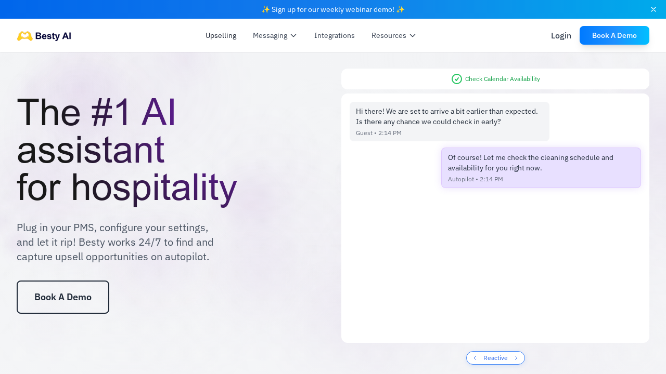666x374 pixels.
Task: Click the leading sparkle emoji in banner
Action: pyautogui.click(x=265, y=9)
